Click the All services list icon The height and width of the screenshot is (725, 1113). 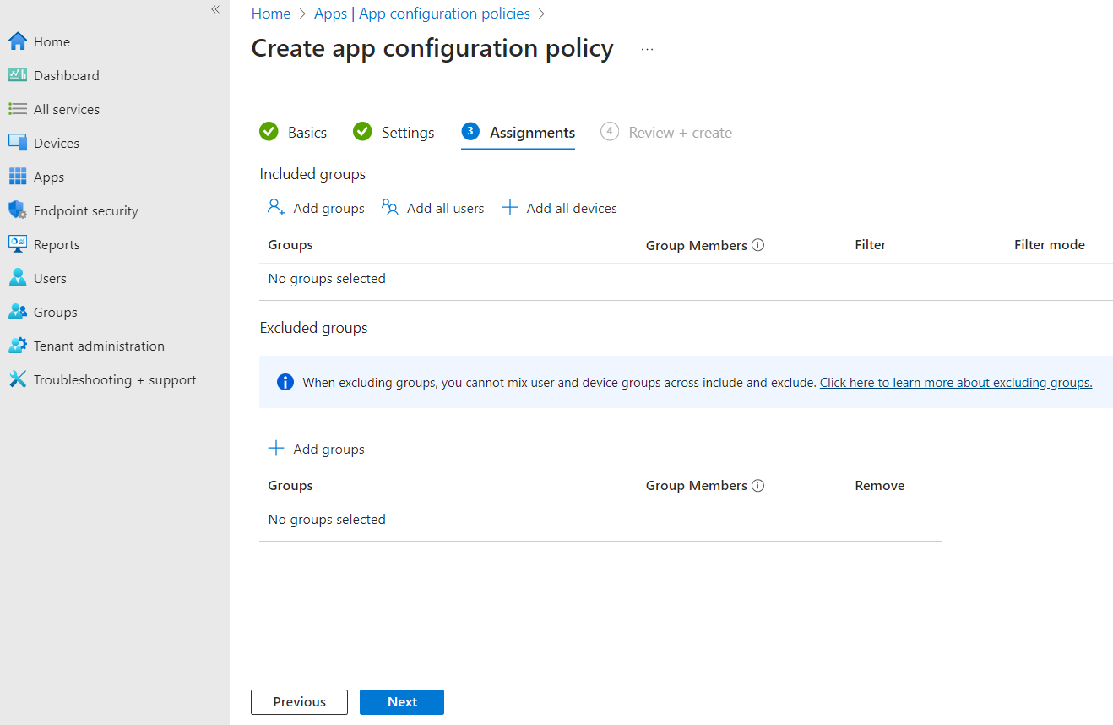18,109
